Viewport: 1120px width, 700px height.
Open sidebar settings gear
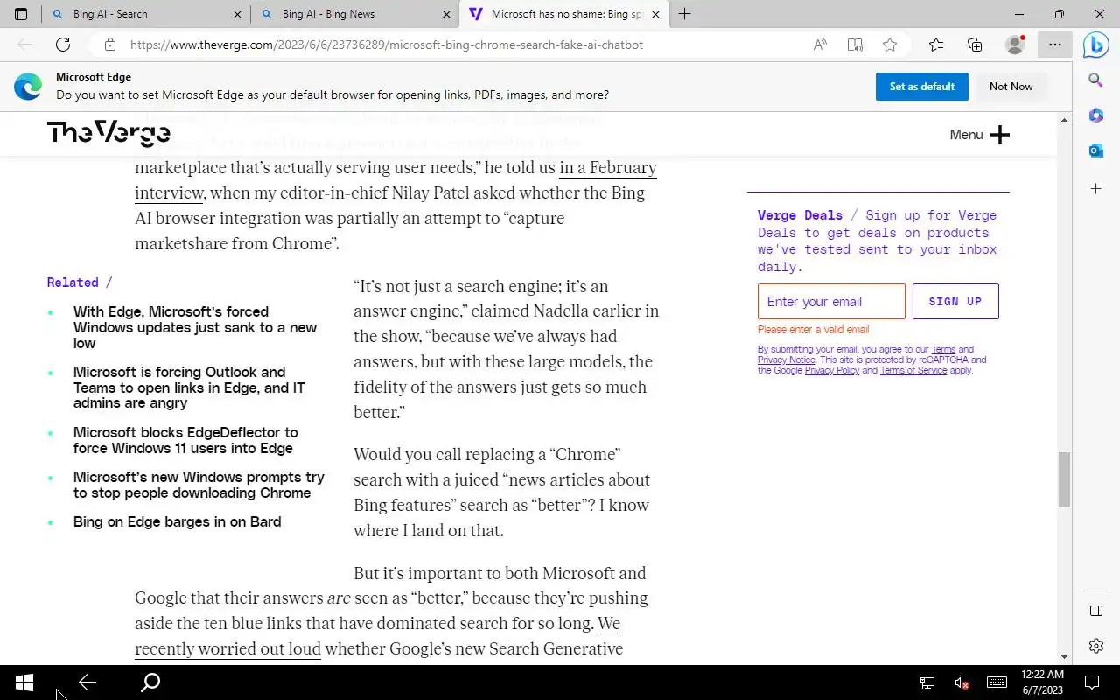coord(1095,646)
